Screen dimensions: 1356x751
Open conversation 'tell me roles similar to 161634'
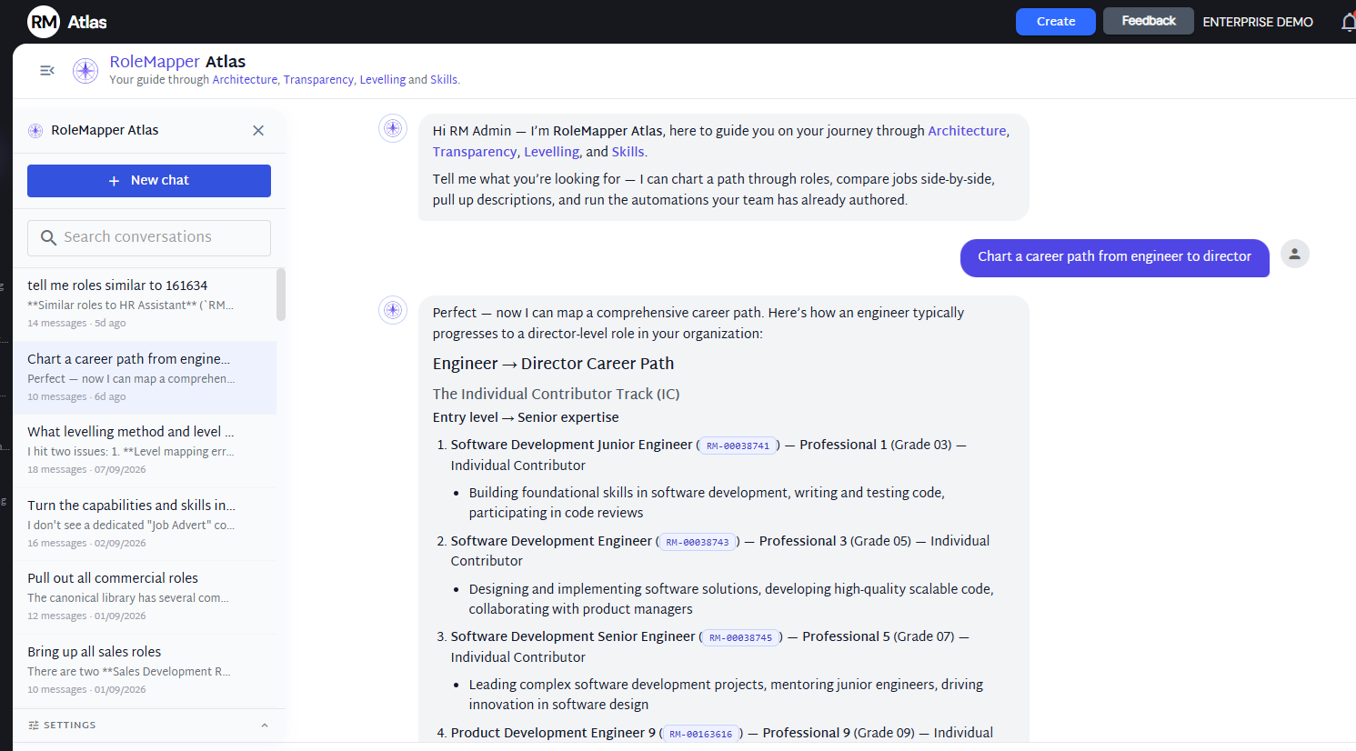pyautogui.click(x=145, y=305)
